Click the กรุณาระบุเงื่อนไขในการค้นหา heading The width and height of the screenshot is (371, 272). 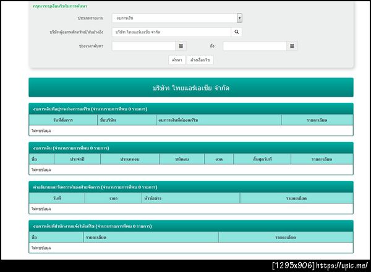pyautogui.click(x=60, y=6)
